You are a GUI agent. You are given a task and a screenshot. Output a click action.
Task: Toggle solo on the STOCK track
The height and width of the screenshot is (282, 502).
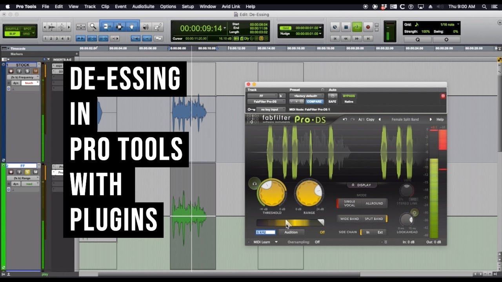(27, 71)
